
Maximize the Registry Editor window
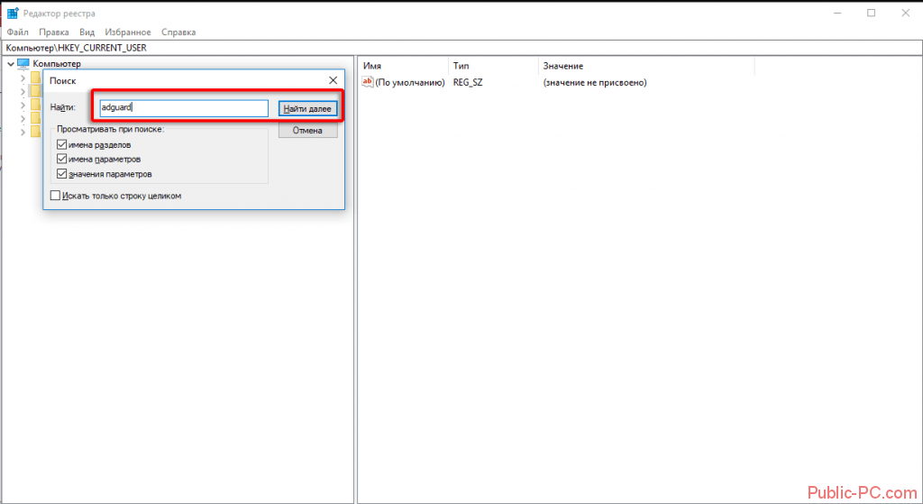871,13
